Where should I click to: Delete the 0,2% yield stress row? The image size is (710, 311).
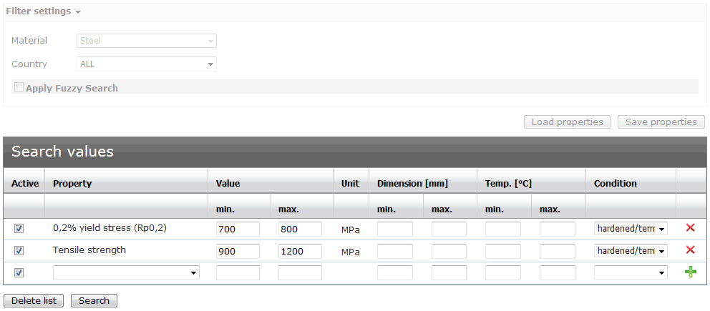point(690,228)
